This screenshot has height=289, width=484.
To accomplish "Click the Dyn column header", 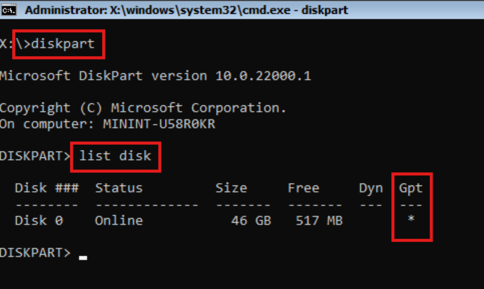I will pyautogui.click(x=371, y=188).
